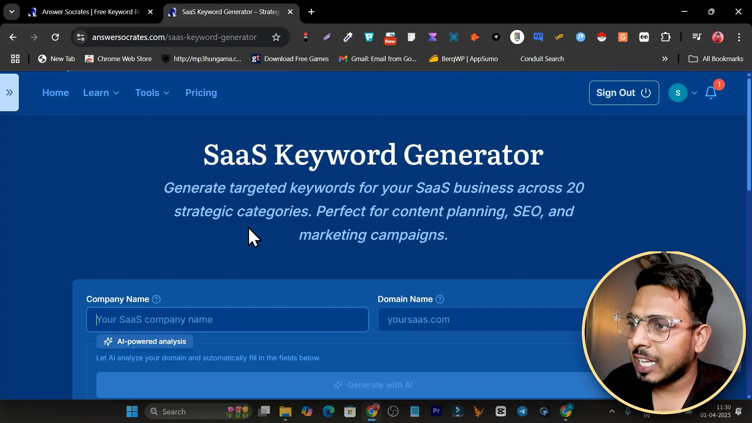The image size is (752, 423).
Task: Expand the left sidebar with double-chevron
Action: coord(9,93)
